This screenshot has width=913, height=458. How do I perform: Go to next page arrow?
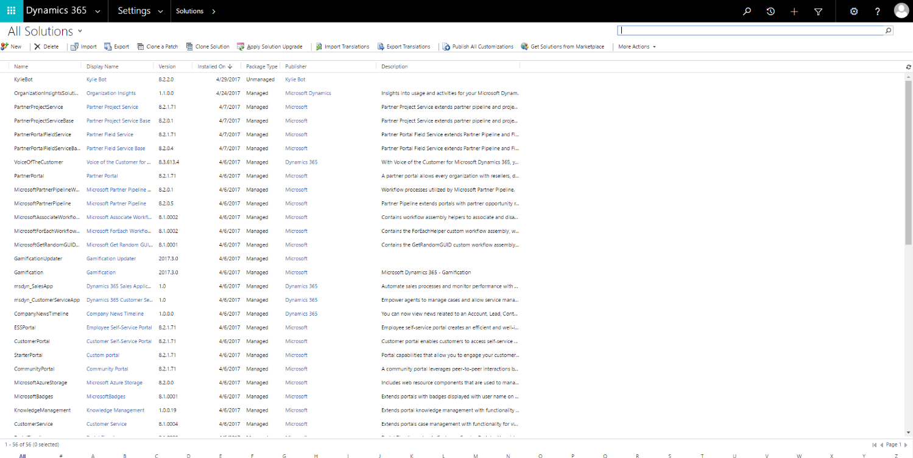(906, 445)
